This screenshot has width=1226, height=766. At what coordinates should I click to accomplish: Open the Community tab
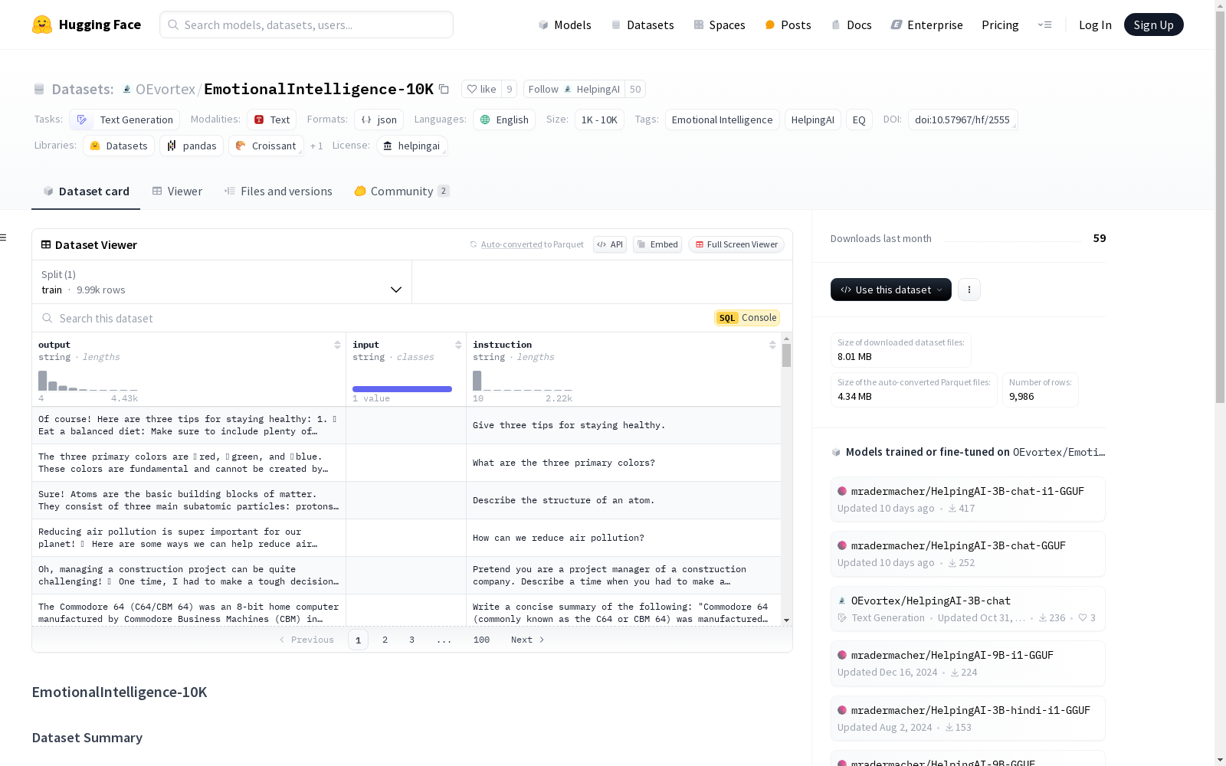pyautogui.click(x=402, y=191)
